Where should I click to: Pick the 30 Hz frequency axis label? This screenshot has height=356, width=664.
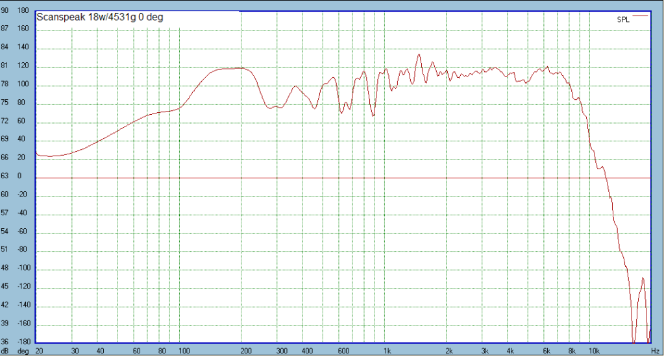point(75,351)
